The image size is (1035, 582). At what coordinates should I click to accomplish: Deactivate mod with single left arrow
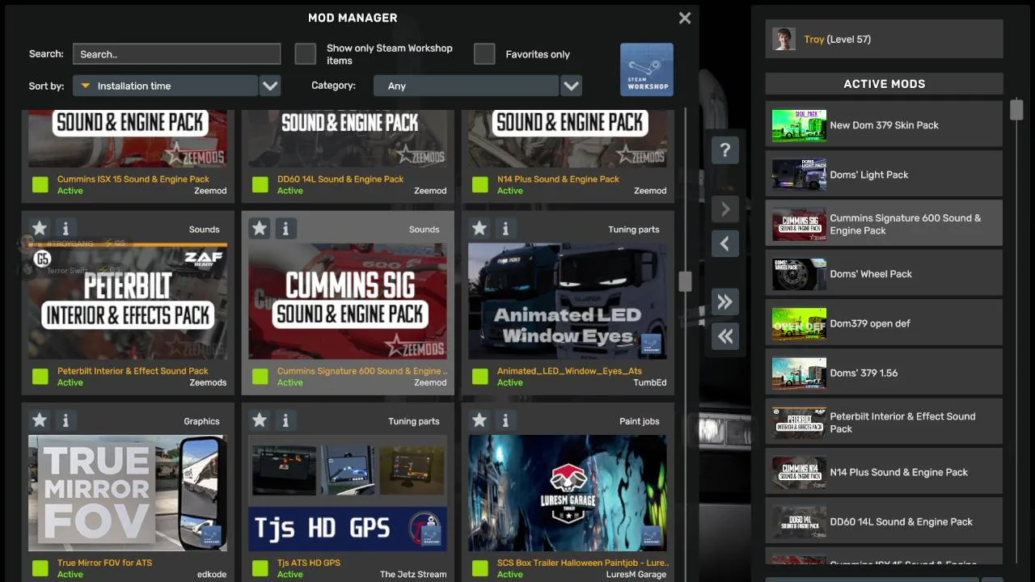(725, 243)
